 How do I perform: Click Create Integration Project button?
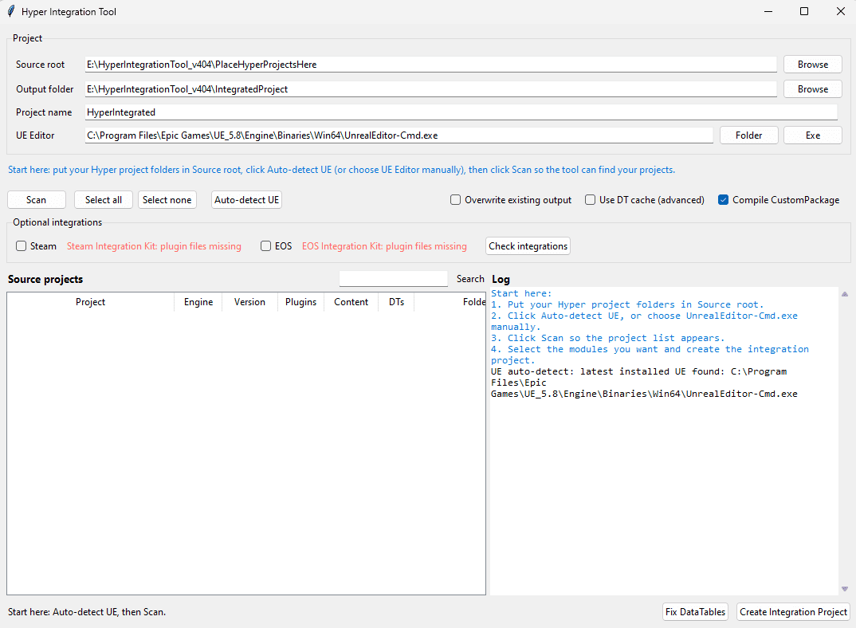coord(793,612)
